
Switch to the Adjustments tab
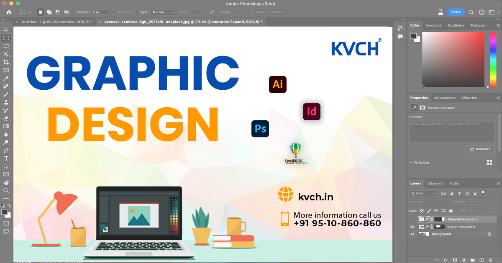coord(445,98)
